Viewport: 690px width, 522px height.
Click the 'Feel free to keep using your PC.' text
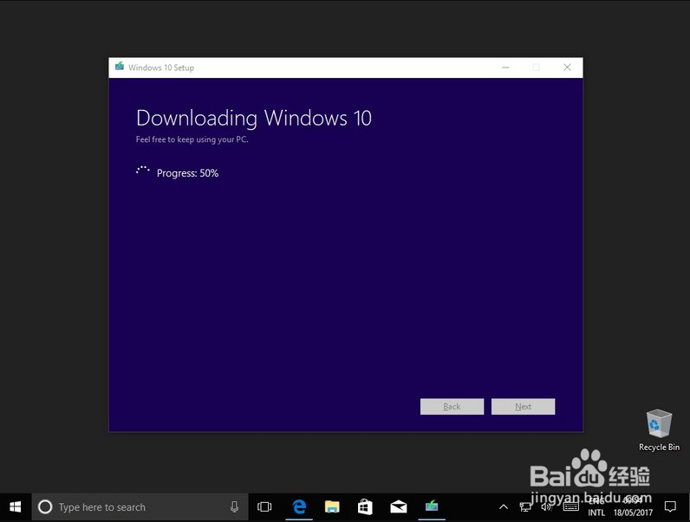(192, 139)
